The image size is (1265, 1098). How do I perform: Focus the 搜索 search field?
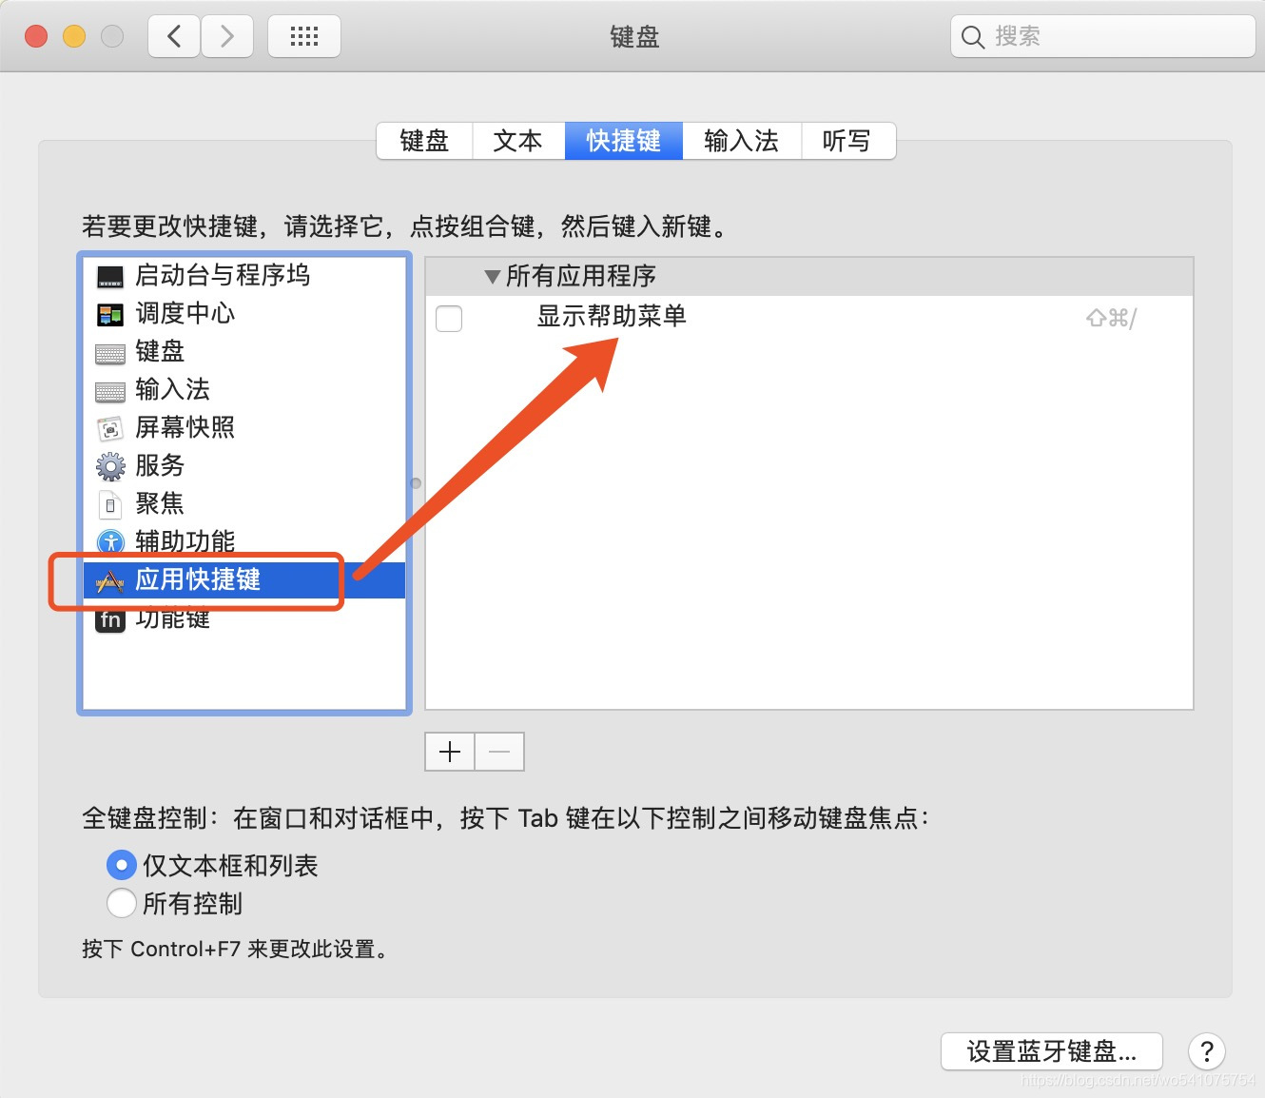[1103, 37]
